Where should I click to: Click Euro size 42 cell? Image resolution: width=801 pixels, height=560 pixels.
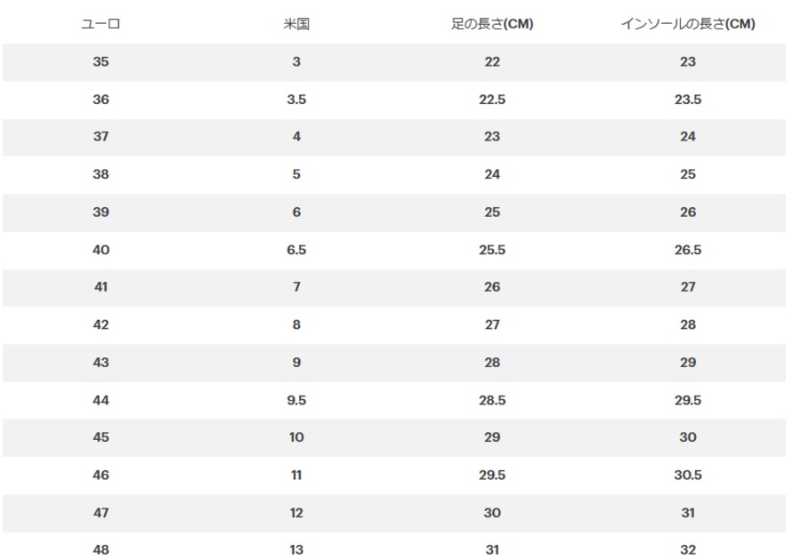click(x=101, y=324)
